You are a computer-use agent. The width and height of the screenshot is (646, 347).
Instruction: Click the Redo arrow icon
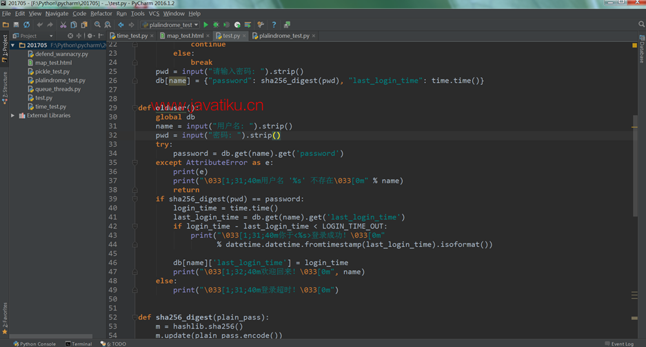click(50, 25)
